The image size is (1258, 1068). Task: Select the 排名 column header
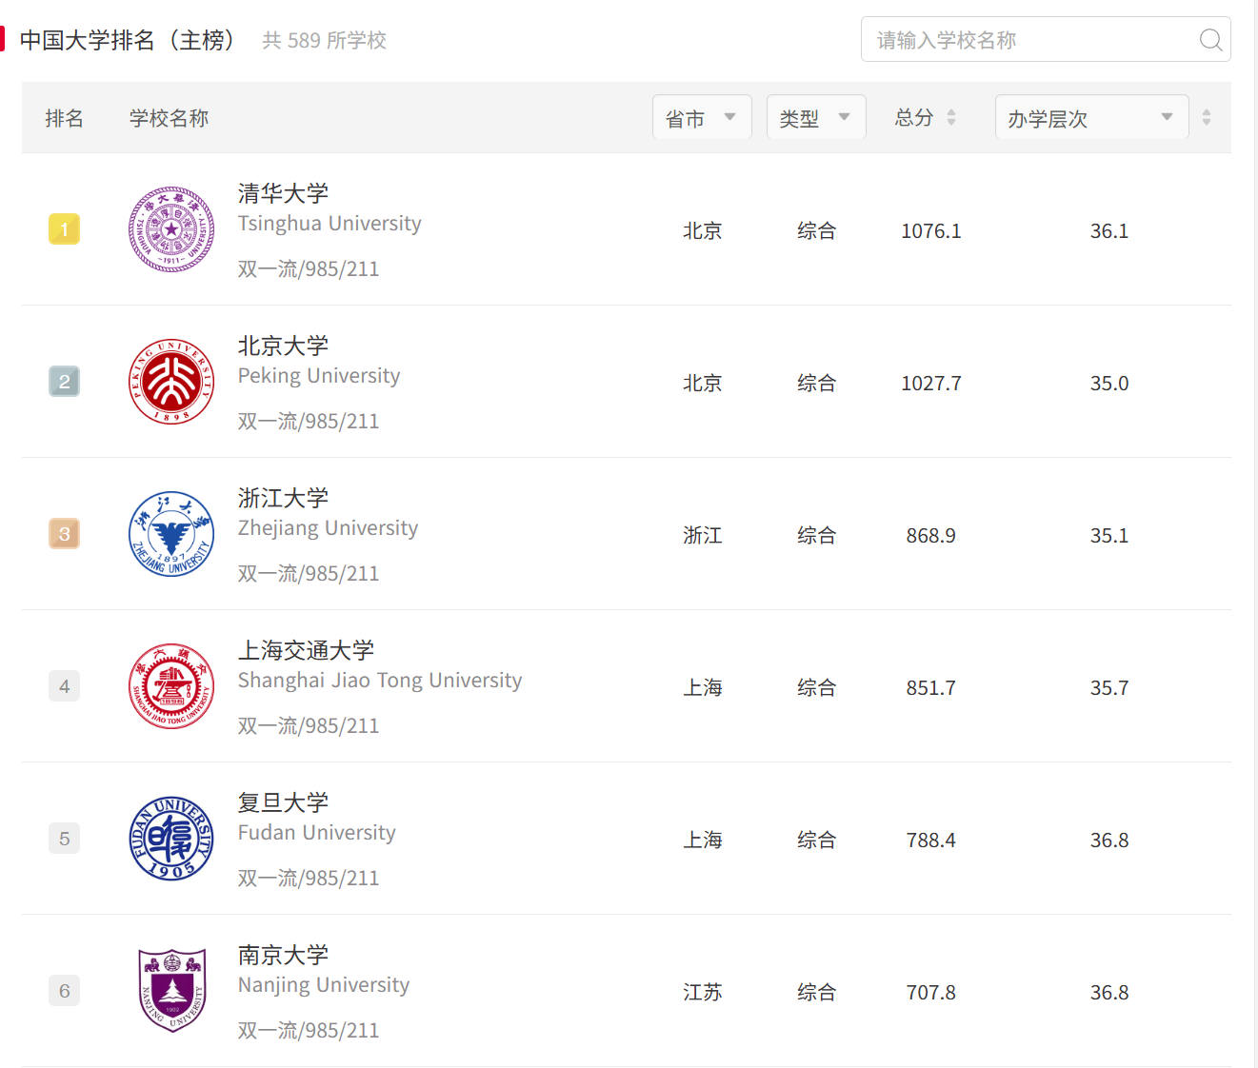[x=64, y=117]
